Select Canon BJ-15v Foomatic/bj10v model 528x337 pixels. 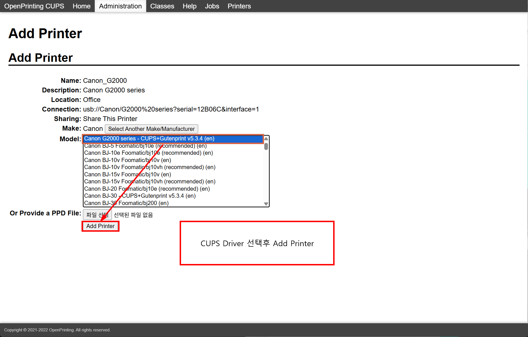pyautogui.click(x=173, y=174)
